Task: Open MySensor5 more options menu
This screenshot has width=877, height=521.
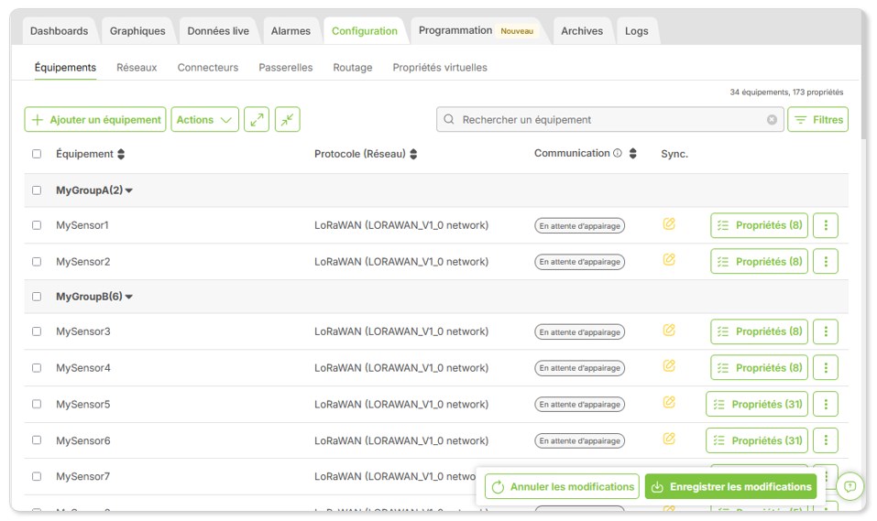Action: click(x=826, y=404)
